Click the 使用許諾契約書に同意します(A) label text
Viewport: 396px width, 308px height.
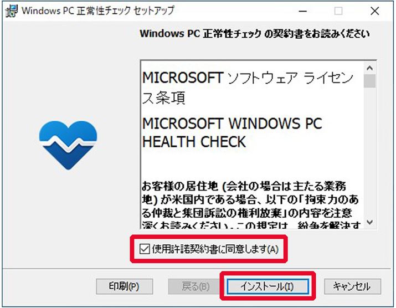point(215,249)
